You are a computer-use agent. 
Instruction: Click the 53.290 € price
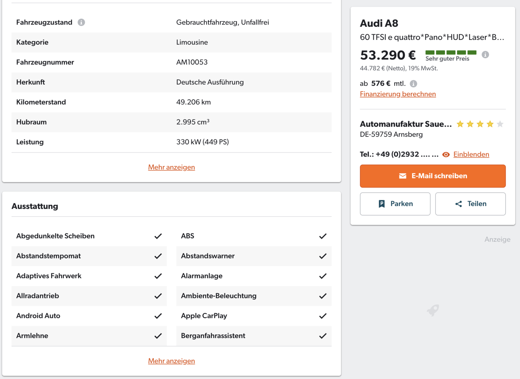tap(388, 55)
